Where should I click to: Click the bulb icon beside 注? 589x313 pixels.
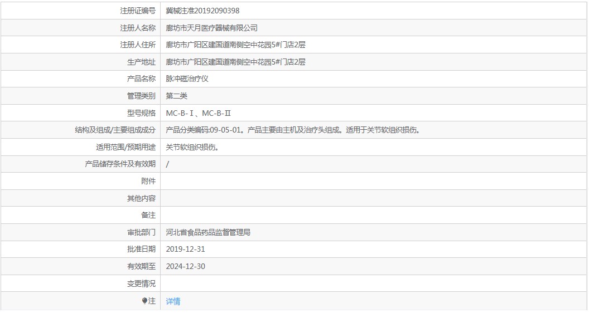(144, 301)
